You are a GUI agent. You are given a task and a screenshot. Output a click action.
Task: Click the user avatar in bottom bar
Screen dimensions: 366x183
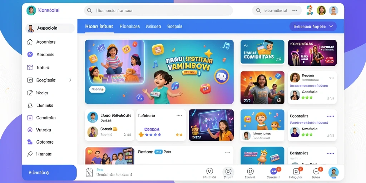pos(333,172)
